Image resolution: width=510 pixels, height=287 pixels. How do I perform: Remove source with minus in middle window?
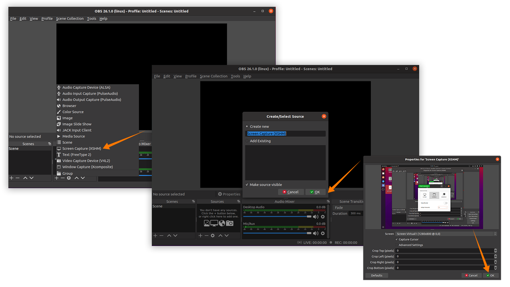[x=206, y=236]
